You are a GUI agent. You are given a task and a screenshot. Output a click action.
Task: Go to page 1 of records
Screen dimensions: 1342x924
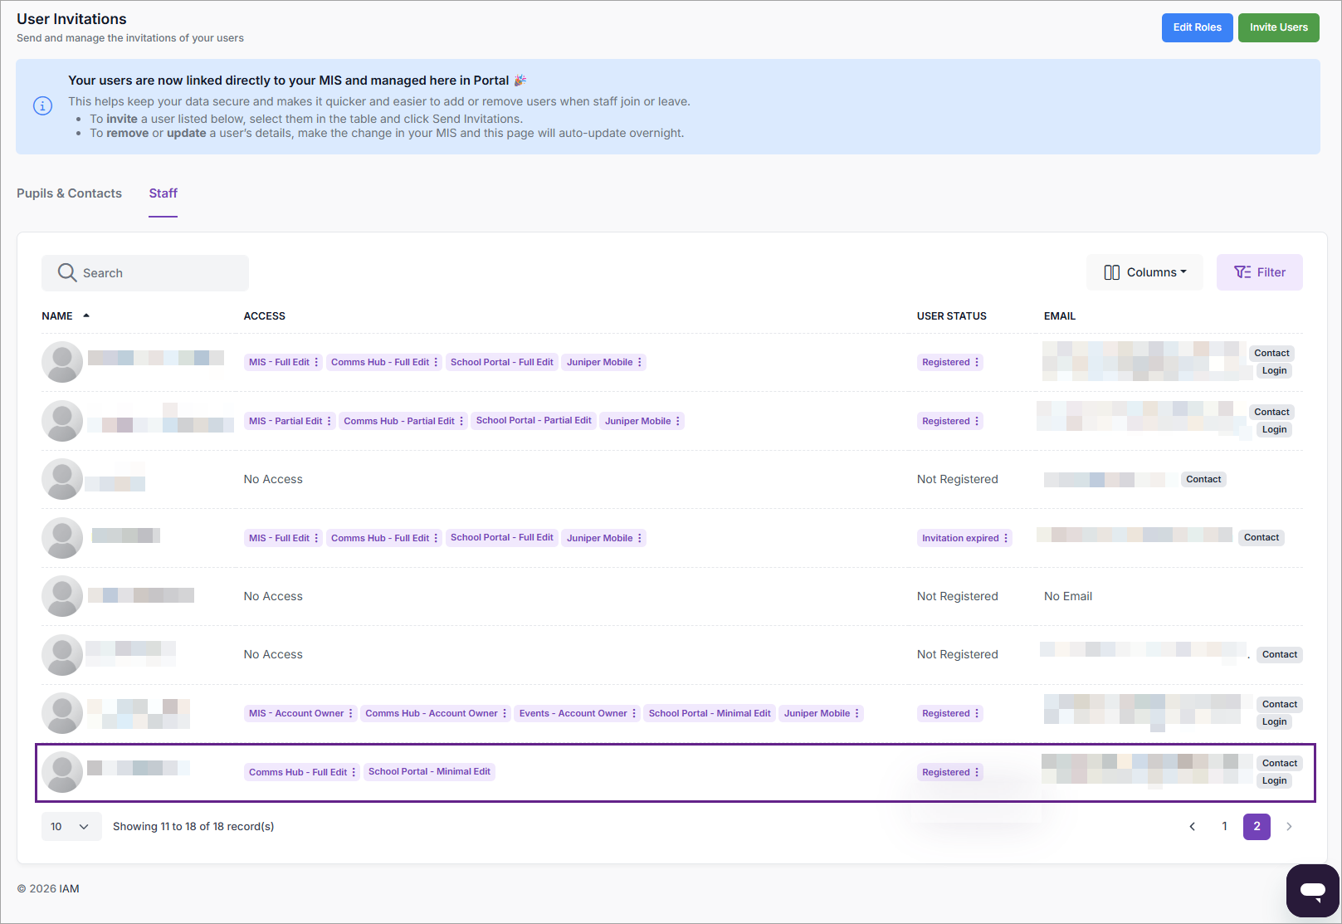click(x=1224, y=827)
